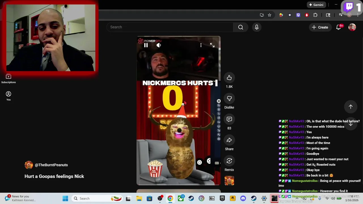
Task: Like the Short with thumbs up
Action: pos(229,78)
